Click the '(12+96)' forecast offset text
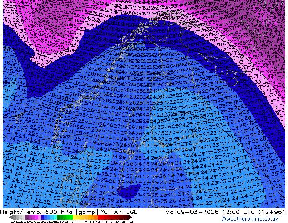The height and width of the screenshot is (223, 288). (273, 212)
